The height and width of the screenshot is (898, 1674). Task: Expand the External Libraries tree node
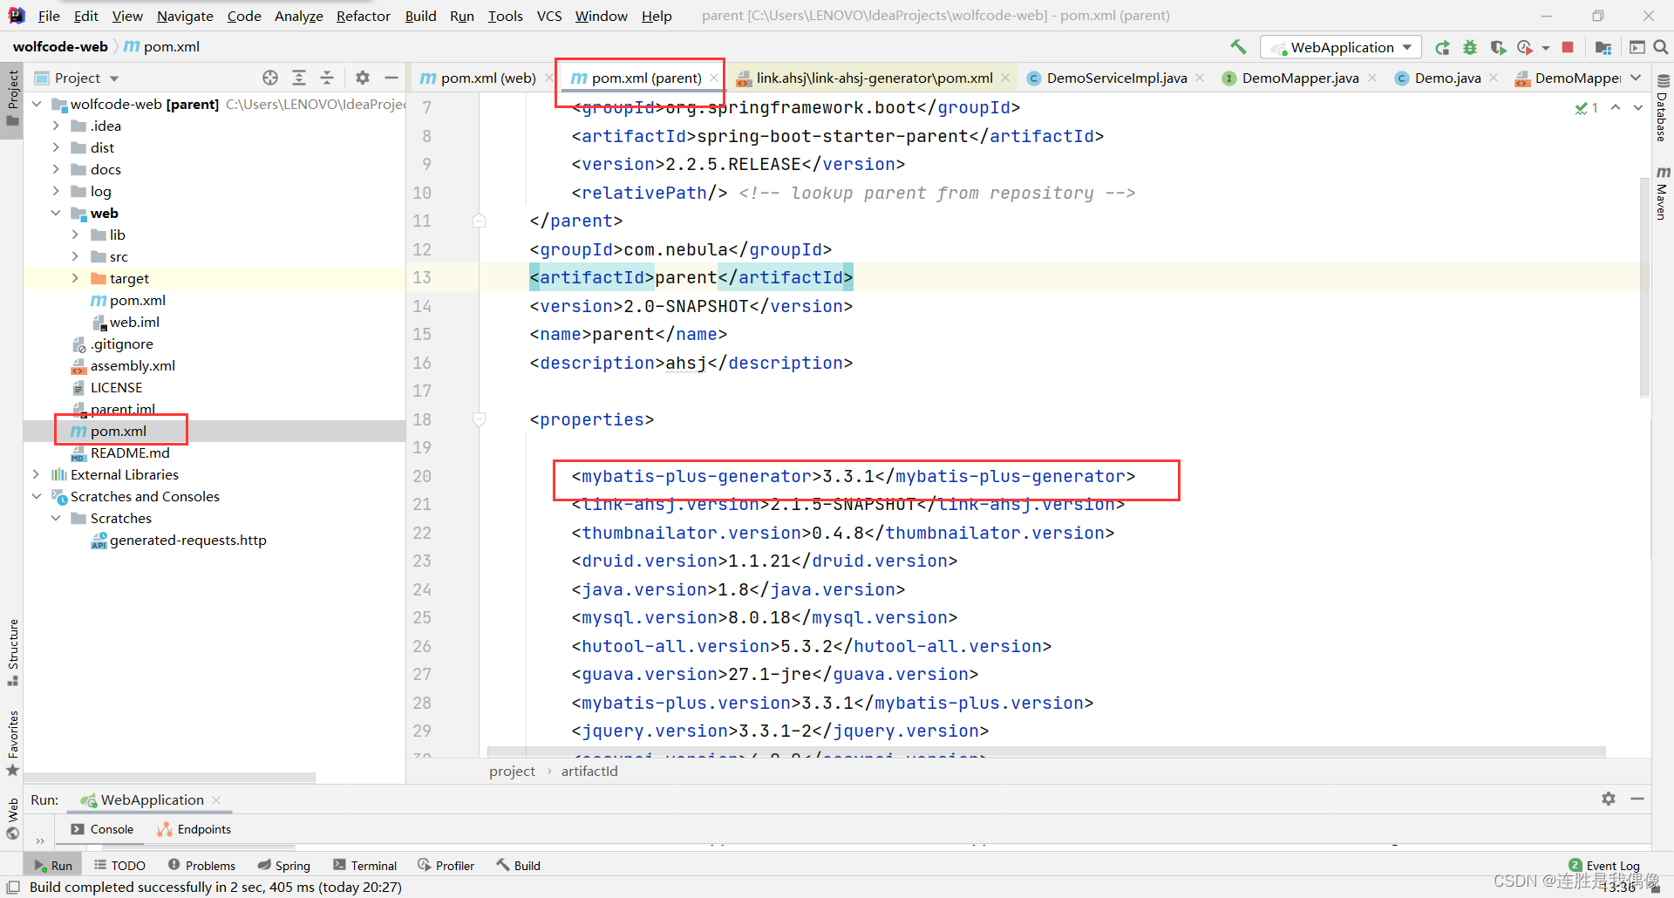[36, 474]
